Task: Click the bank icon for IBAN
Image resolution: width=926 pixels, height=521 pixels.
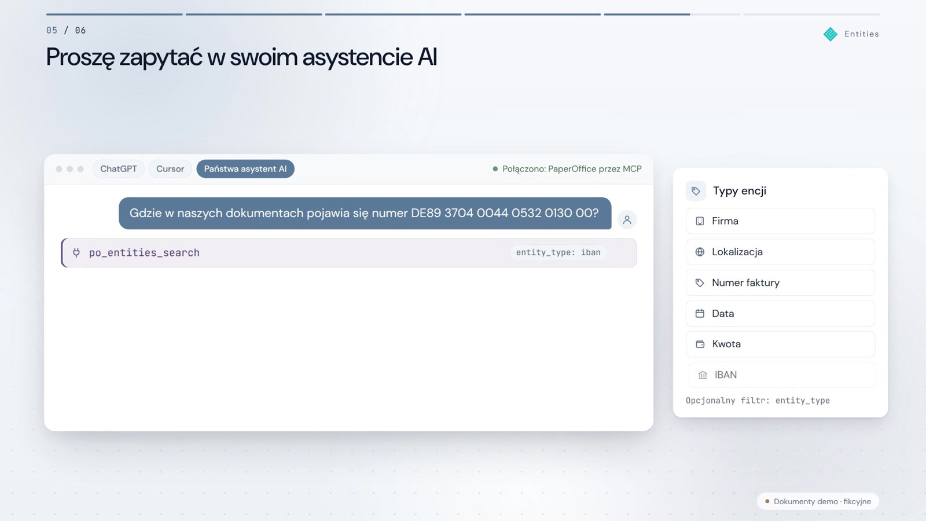Action: [703, 375]
